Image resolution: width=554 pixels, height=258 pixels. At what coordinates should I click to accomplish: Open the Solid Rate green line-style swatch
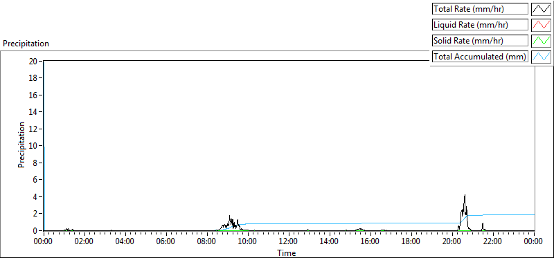coord(542,41)
